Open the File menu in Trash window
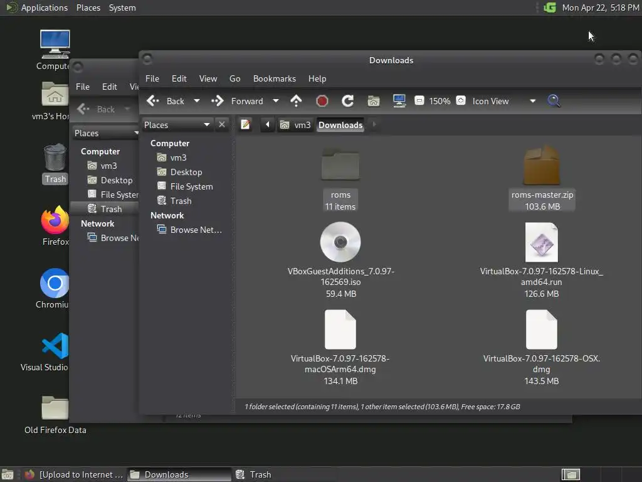The image size is (642, 482). click(82, 87)
